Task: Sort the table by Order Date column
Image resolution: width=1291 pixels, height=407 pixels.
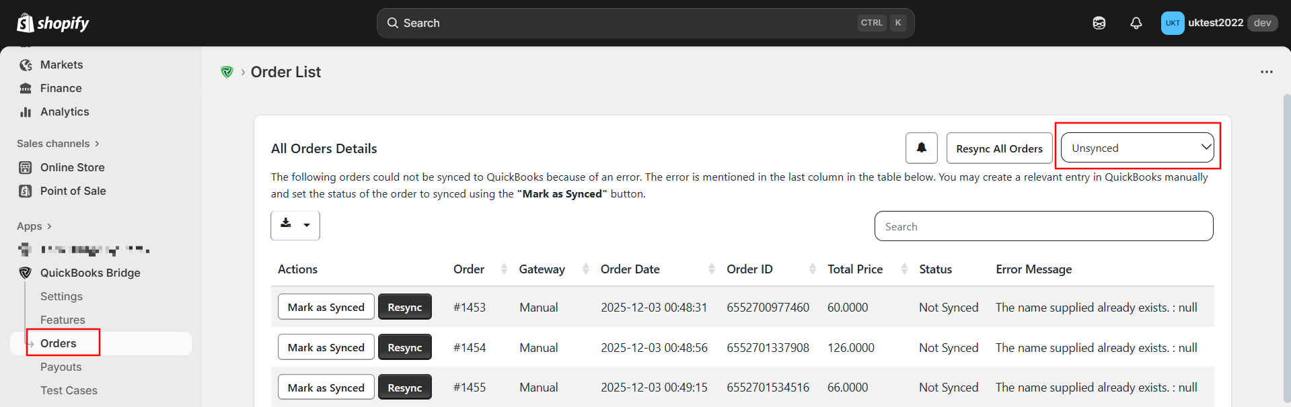Action: (657, 269)
